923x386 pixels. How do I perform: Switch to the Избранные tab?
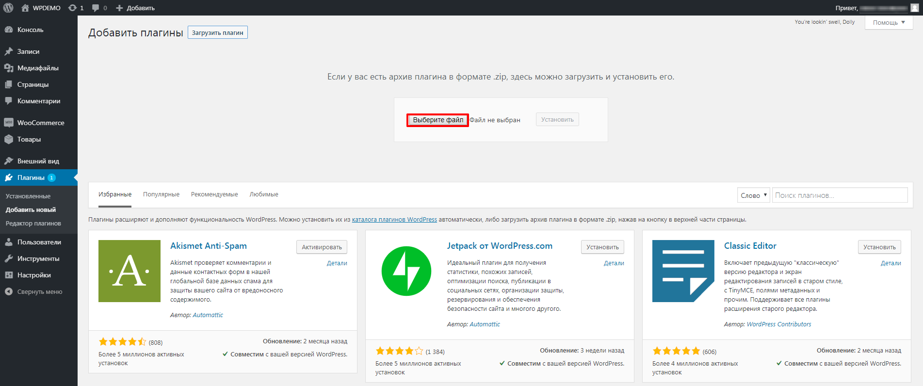pyautogui.click(x=115, y=194)
